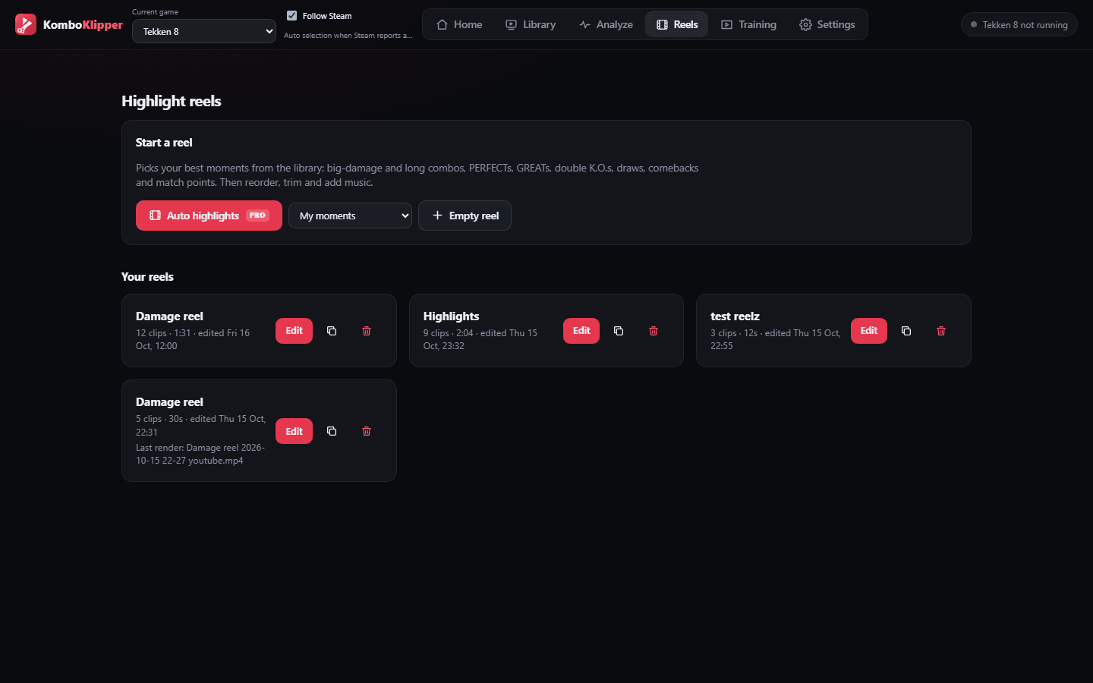Duplicate the Highlights reel
The image size is (1093, 683).
[x=619, y=331]
